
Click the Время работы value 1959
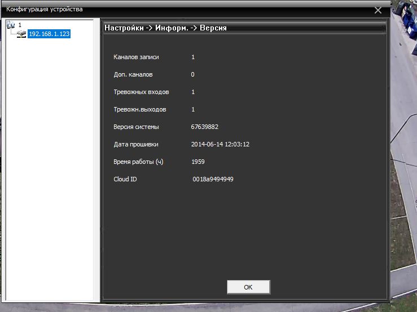pos(197,162)
